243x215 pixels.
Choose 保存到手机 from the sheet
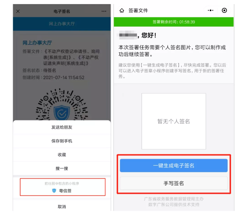pos(62,141)
